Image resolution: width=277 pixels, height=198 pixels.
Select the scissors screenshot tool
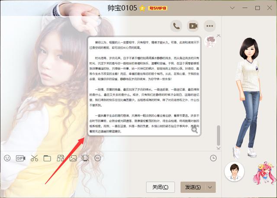coord(34,158)
